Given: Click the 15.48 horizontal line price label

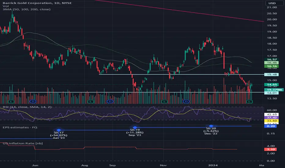Looking at the screenshot, I should (x=272, y=75).
